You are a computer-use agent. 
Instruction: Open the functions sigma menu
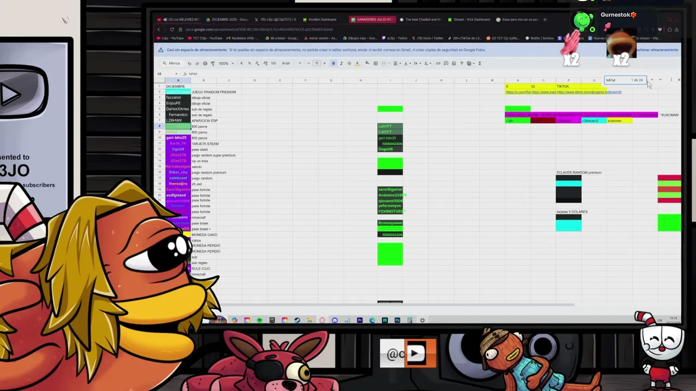pos(480,63)
